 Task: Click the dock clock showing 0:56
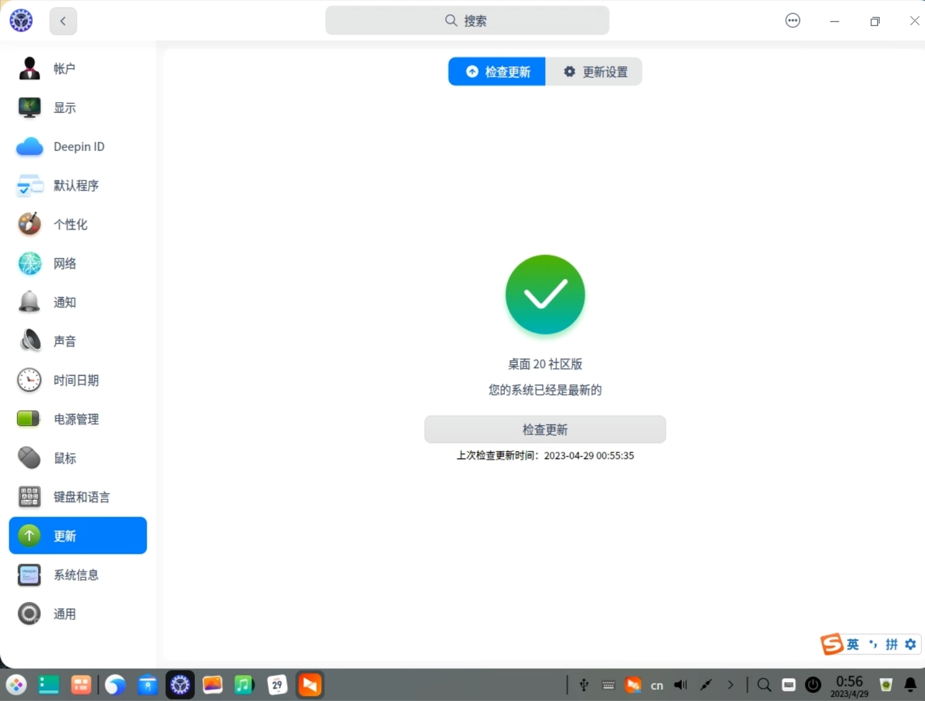(x=850, y=686)
